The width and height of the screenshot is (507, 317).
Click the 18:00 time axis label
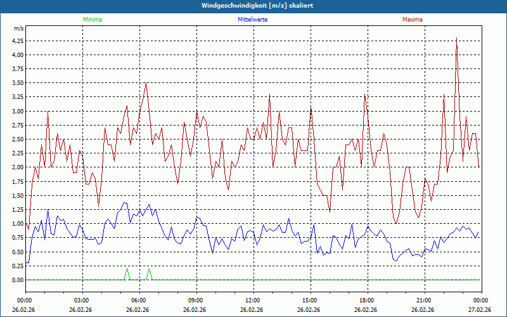pos(368,301)
